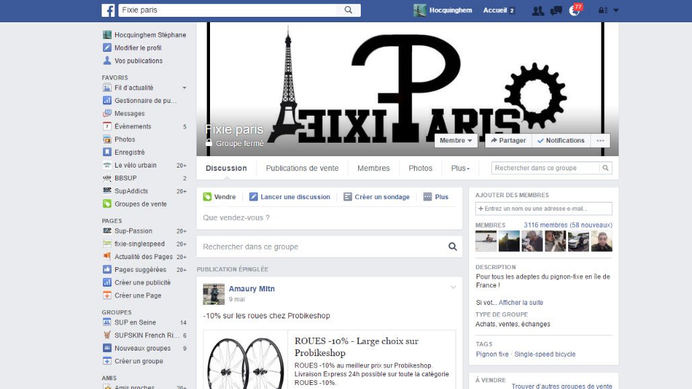The height and width of the screenshot is (389, 692).
Task: Click the Facebook logo icon
Action: pyautogui.click(x=108, y=10)
